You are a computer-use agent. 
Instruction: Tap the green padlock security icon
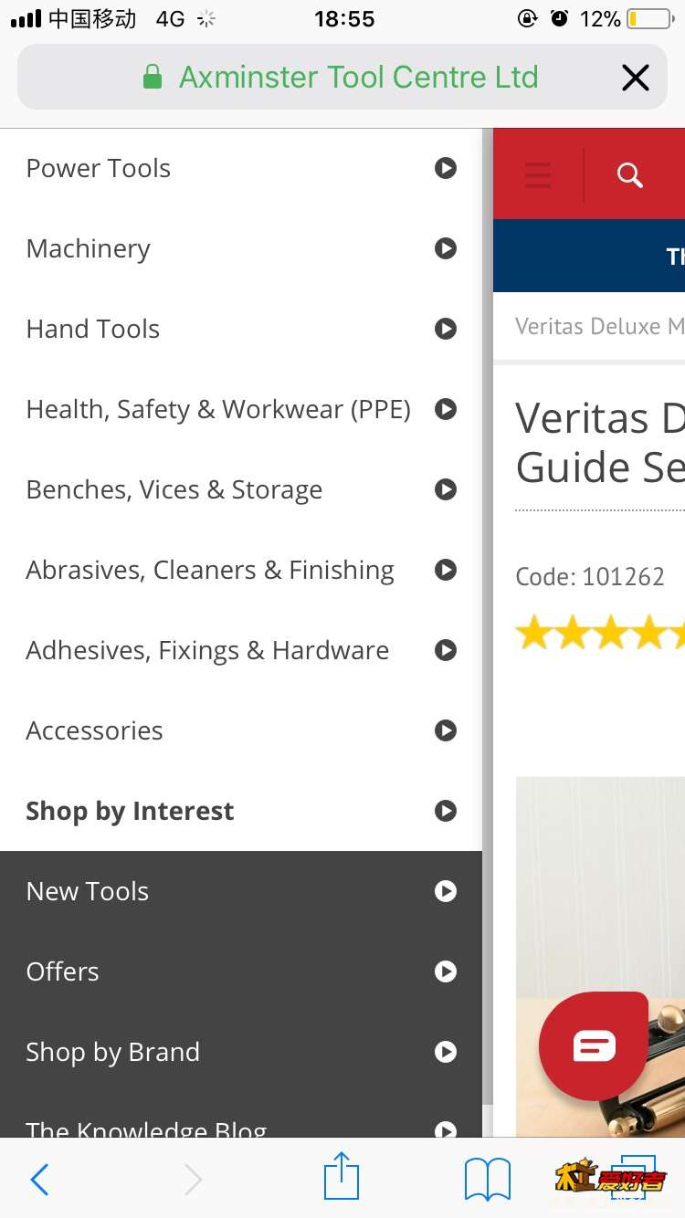pos(153,77)
